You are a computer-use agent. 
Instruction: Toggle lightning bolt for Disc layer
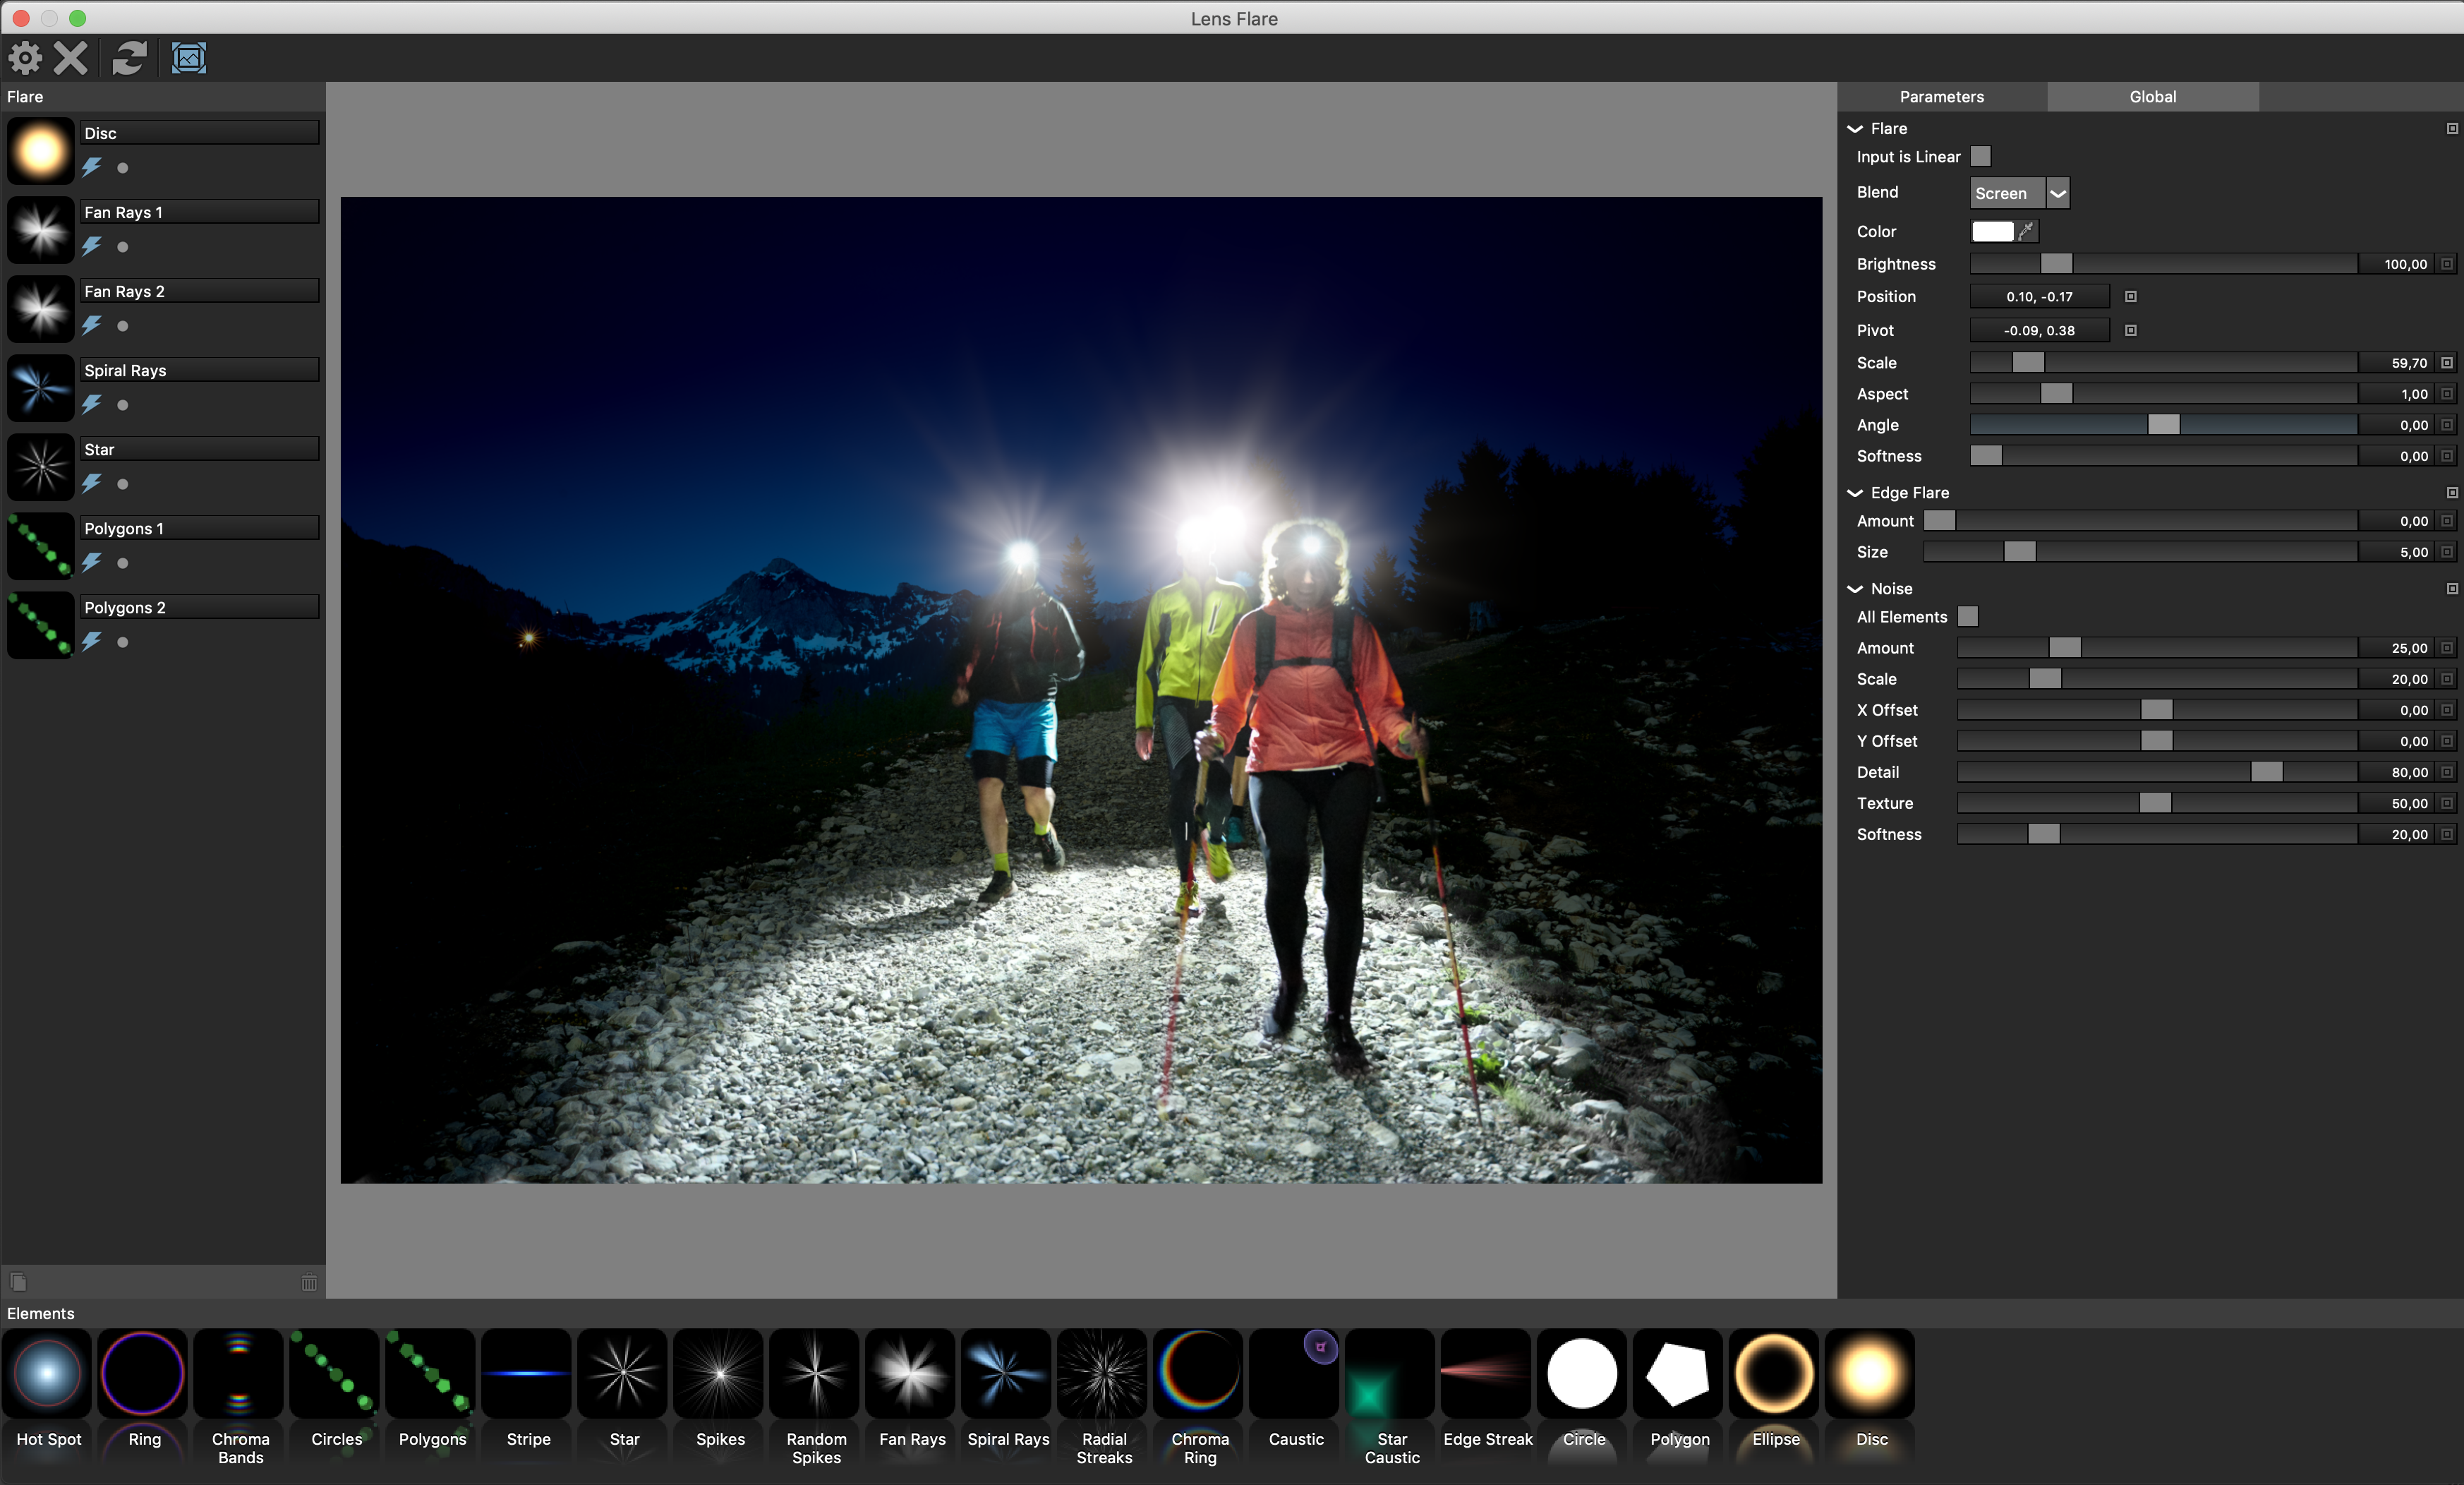pos(92,167)
